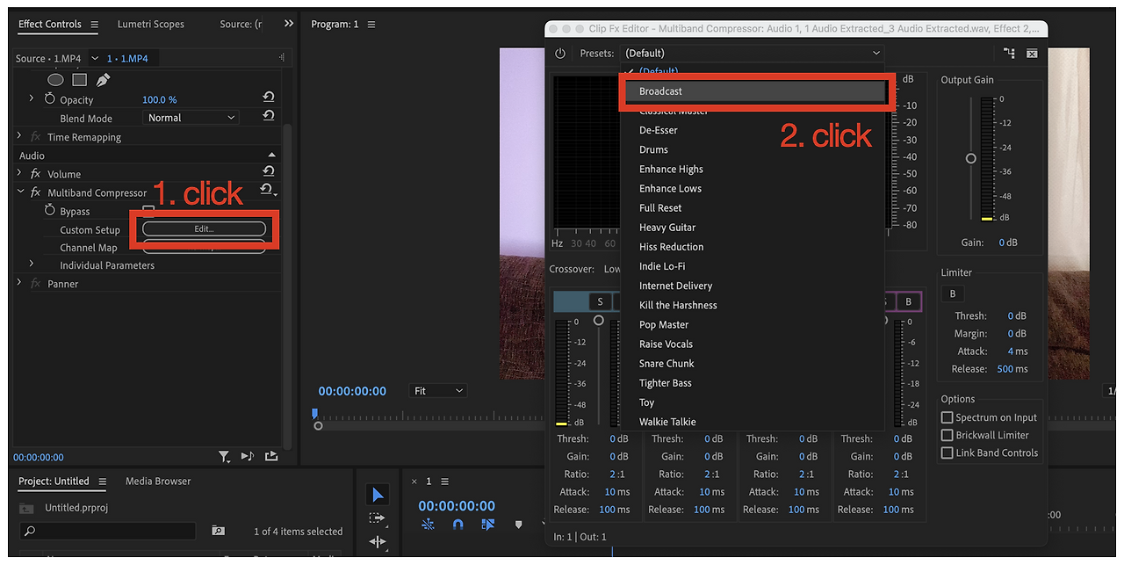
Task: Click the export frame icon in Effect Controls
Action: 270,456
